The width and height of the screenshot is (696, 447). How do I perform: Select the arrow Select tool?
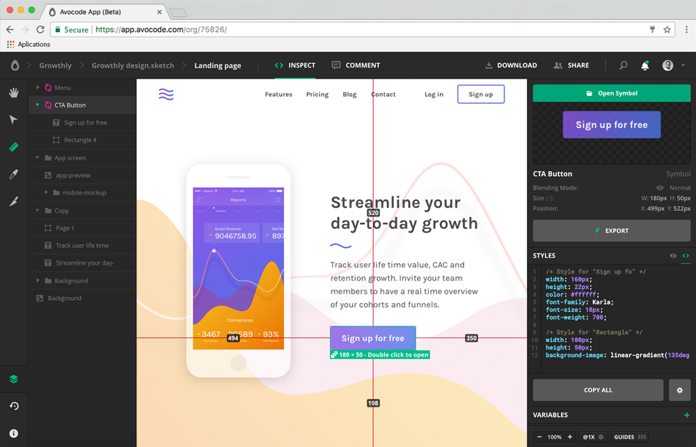(13, 120)
